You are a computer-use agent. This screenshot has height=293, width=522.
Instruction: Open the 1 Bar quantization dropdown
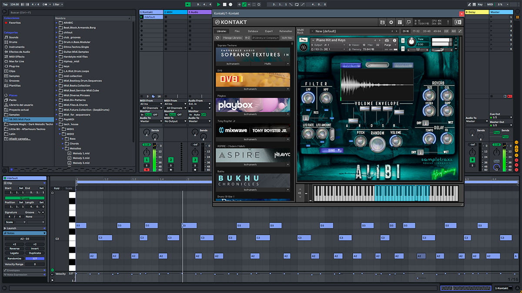click(x=58, y=4)
